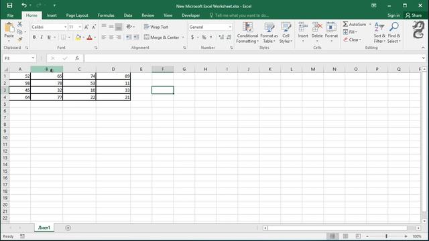
Task: Click the Increase Indent icon
Action: [x=136, y=37]
